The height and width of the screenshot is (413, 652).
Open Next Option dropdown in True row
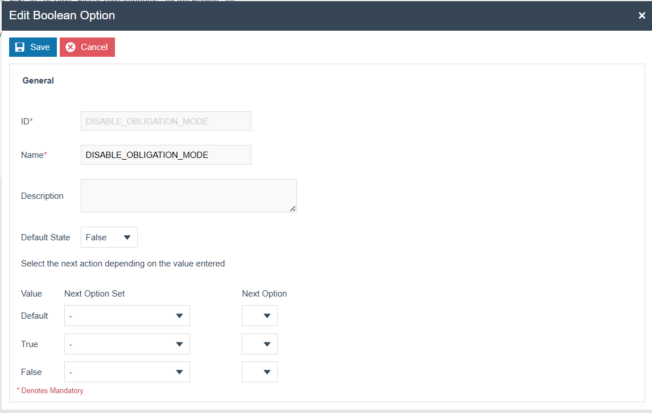[x=259, y=344]
